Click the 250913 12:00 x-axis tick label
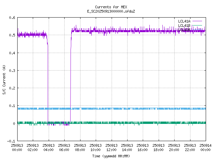The image size is (212, 159). [x=111, y=147]
